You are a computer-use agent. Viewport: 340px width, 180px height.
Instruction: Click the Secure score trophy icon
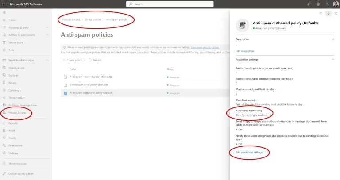tap(4, 42)
